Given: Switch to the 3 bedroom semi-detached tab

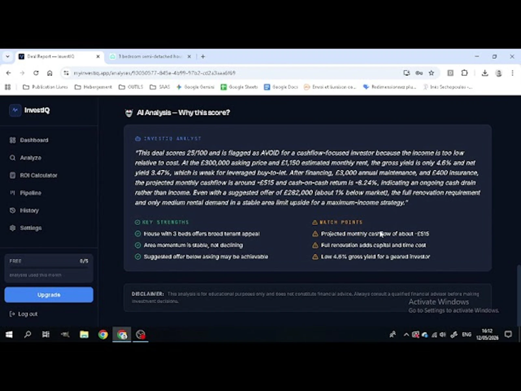Looking at the screenshot, I should click(x=150, y=56).
